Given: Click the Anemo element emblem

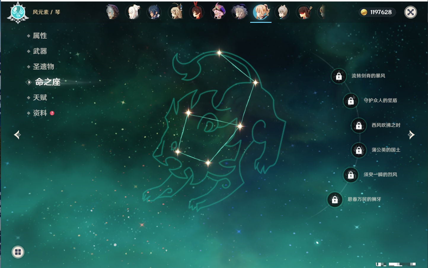Looking at the screenshot, I should point(18,13).
